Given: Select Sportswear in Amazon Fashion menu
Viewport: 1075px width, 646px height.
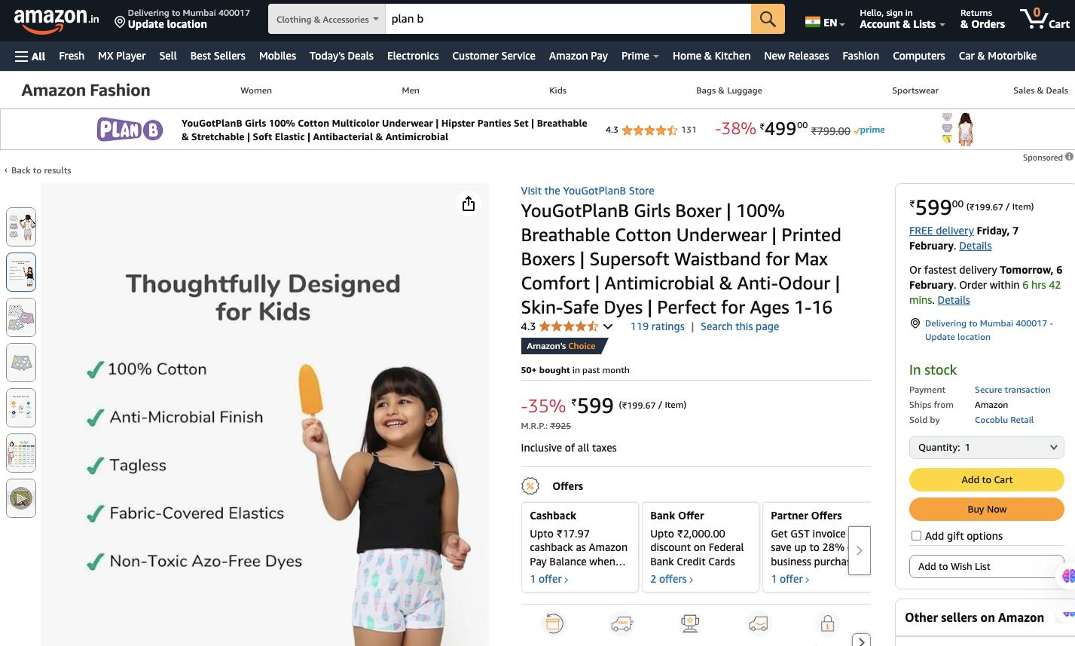Looking at the screenshot, I should 915,90.
